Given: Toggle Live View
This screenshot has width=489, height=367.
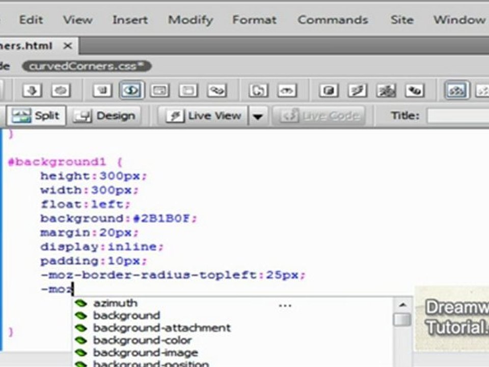Looking at the screenshot, I should (204, 116).
